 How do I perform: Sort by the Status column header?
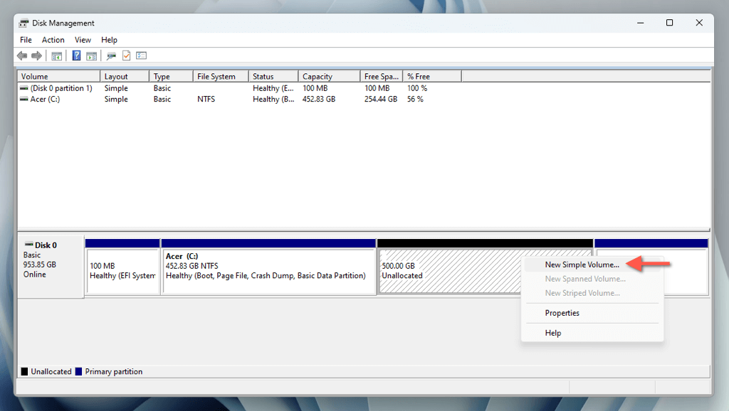pyautogui.click(x=273, y=76)
